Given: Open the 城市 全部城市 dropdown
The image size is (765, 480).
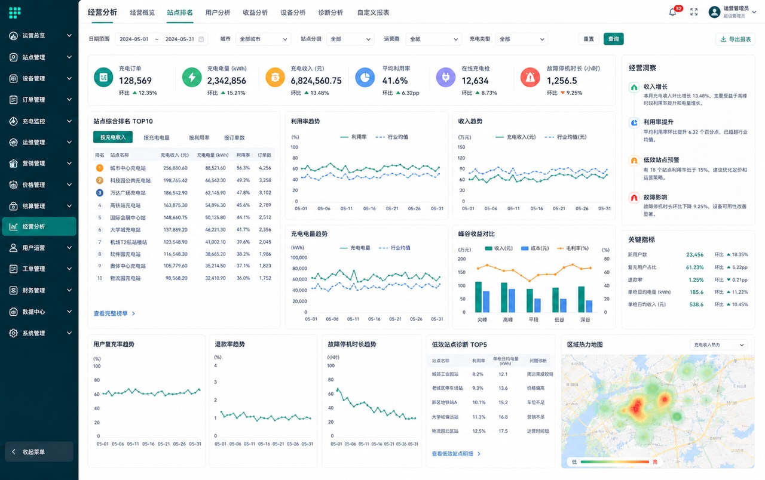Looking at the screenshot, I should pos(263,39).
